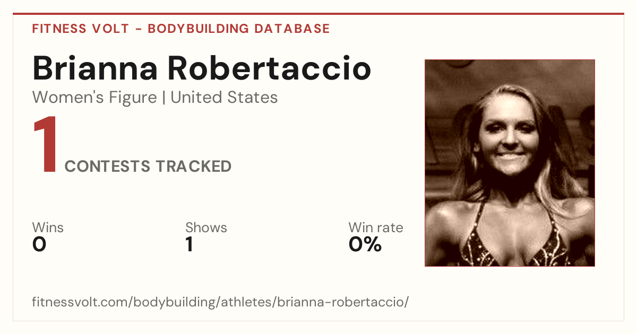Click the Contests Tracked label
637x334 pixels.
click(x=148, y=166)
